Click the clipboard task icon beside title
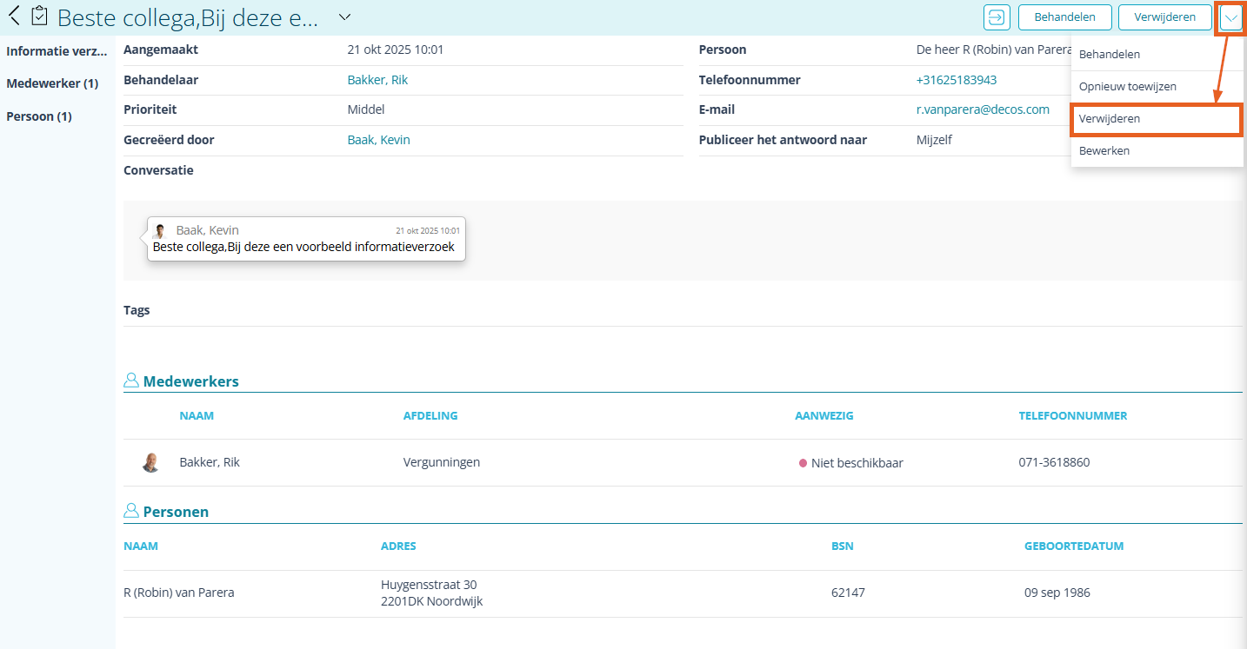The width and height of the screenshot is (1247, 649). pyautogui.click(x=39, y=17)
